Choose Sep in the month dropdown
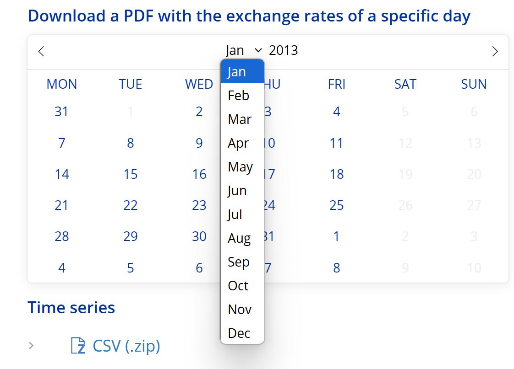Viewport: 514px width, 369px height. (239, 262)
